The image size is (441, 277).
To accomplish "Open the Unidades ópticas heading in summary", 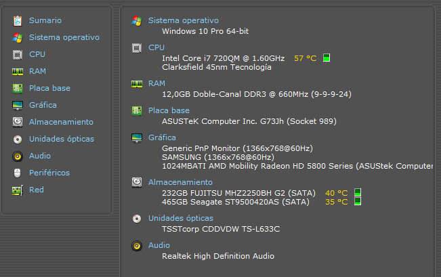I will tap(180, 218).
